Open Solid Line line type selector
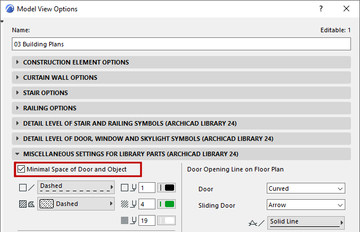Viewport: 360px width, 232px height. pos(306,222)
